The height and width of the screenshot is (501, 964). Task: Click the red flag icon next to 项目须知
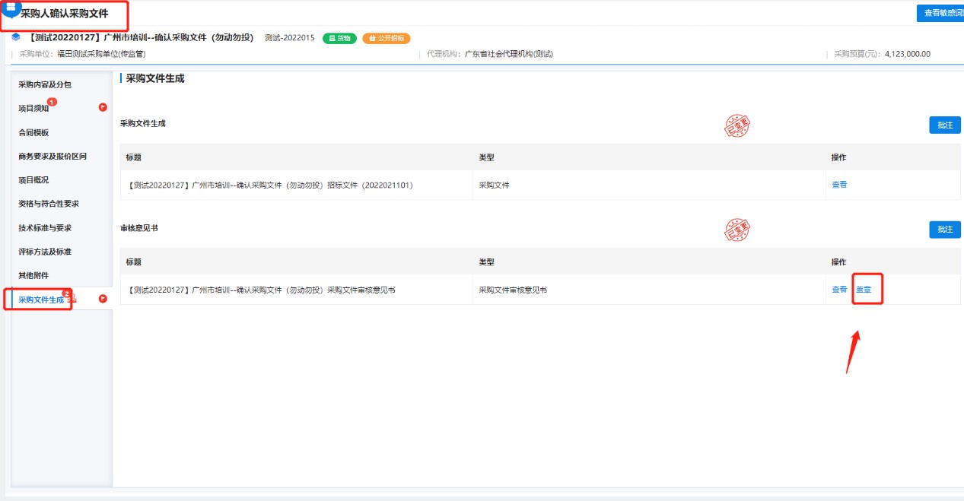pos(103,107)
